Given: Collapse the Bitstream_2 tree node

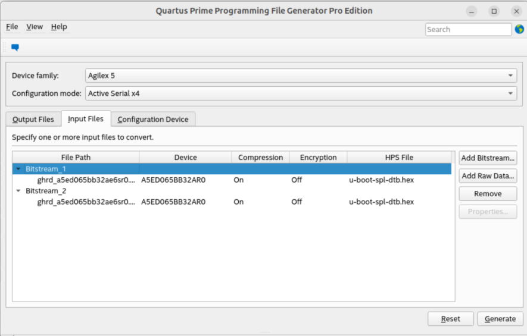Looking at the screenshot, I should pyautogui.click(x=18, y=191).
